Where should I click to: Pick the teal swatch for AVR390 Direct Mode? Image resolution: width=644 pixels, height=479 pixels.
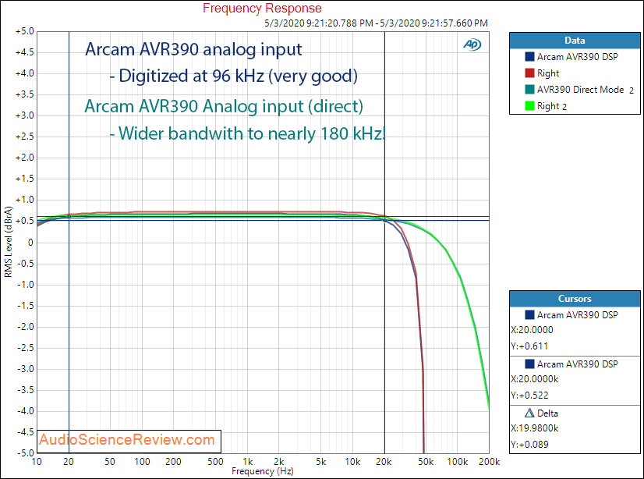[x=529, y=90]
